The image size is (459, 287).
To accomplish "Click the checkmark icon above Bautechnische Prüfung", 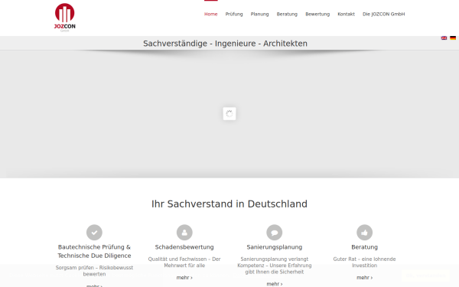I will (94, 233).
